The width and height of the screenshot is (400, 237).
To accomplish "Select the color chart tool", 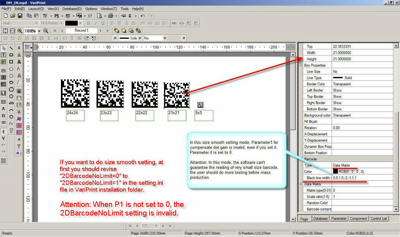I will [4, 93].
